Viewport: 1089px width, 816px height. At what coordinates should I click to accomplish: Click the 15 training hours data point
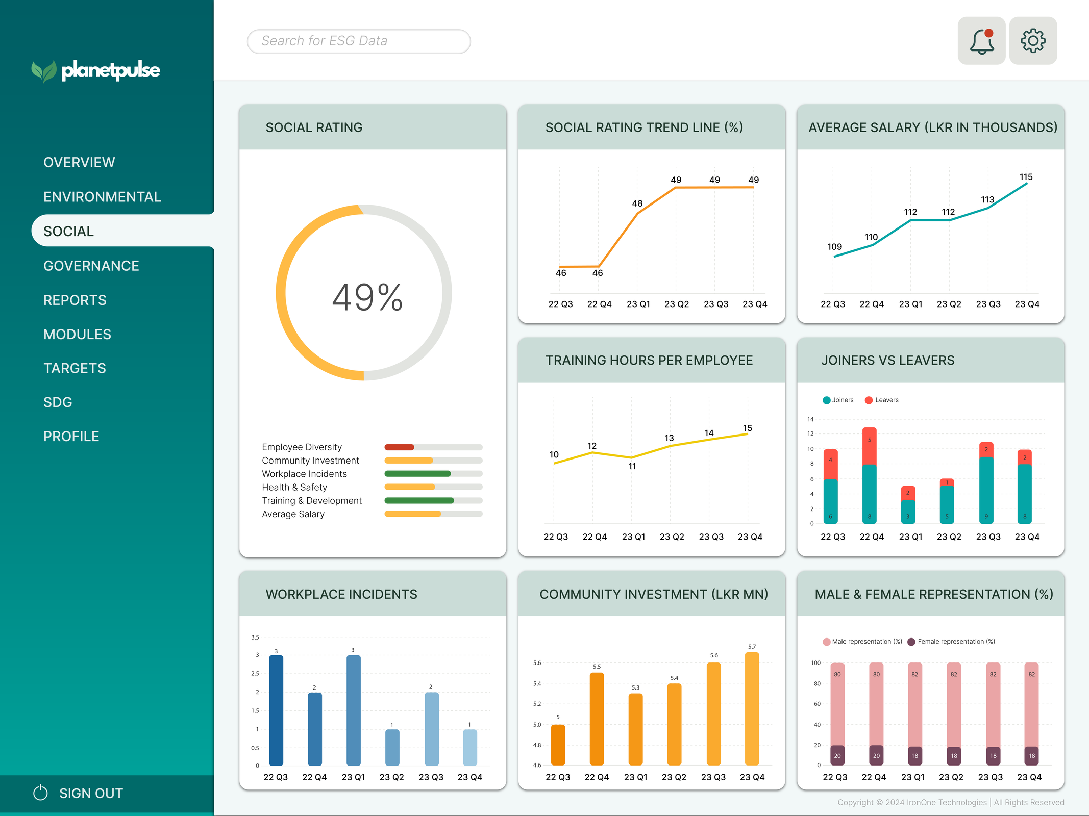point(748,435)
